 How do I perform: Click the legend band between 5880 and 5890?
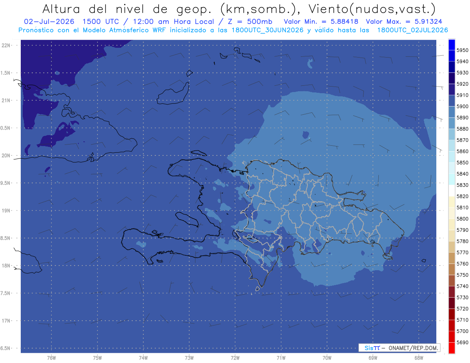tap(452, 123)
